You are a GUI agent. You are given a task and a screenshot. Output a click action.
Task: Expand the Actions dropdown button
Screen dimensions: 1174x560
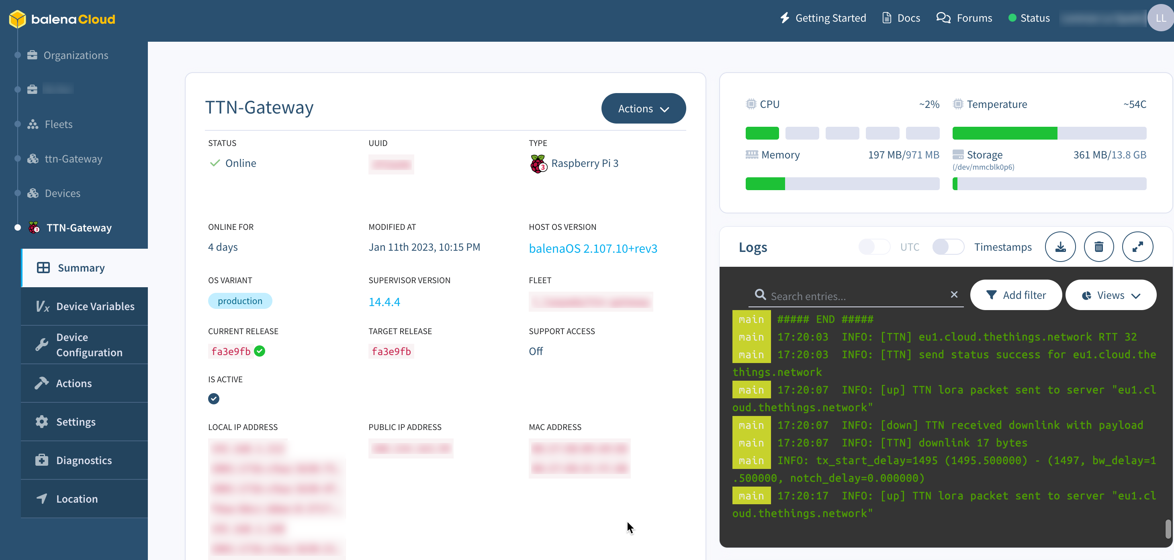point(644,109)
